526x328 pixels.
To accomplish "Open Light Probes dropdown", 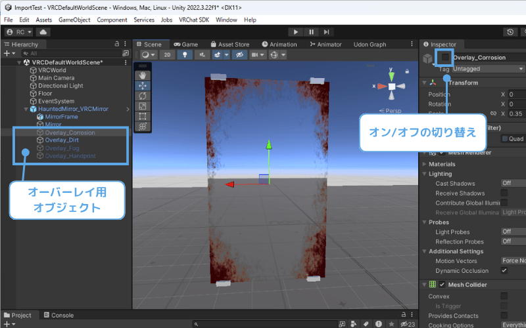I will point(514,232).
